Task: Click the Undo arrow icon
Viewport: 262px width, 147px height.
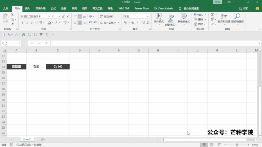Action: coord(9,35)
